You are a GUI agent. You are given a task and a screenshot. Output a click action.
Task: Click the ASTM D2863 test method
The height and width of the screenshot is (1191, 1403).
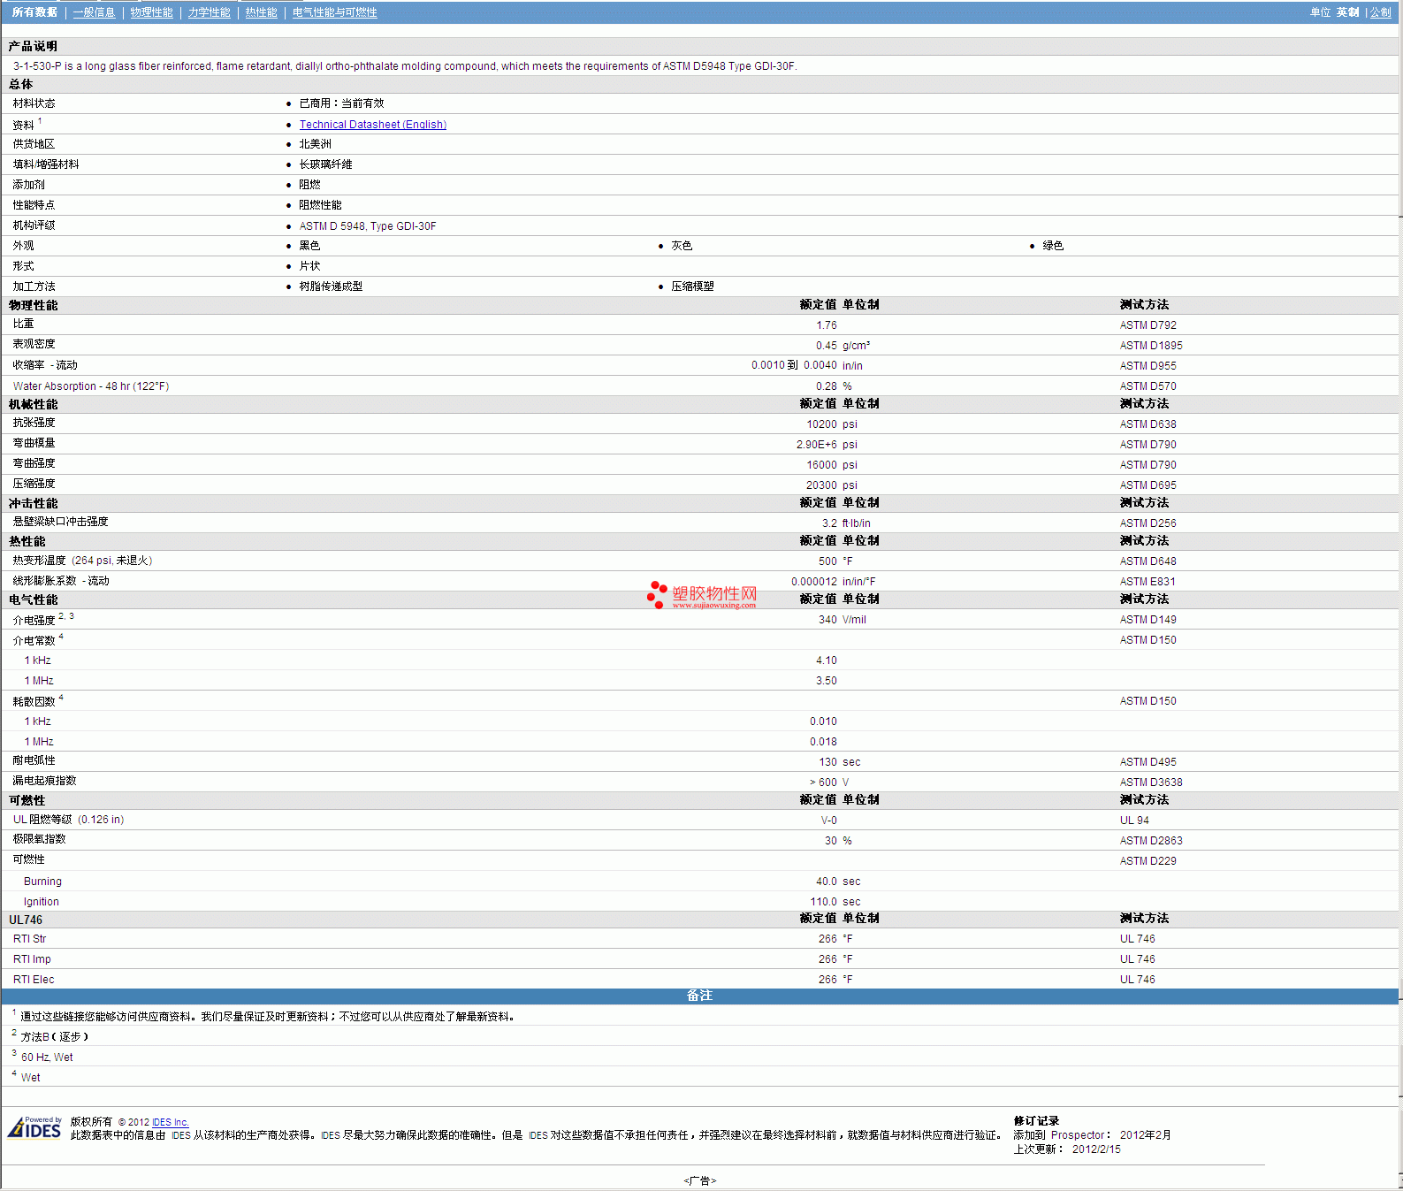(1150, 841)
